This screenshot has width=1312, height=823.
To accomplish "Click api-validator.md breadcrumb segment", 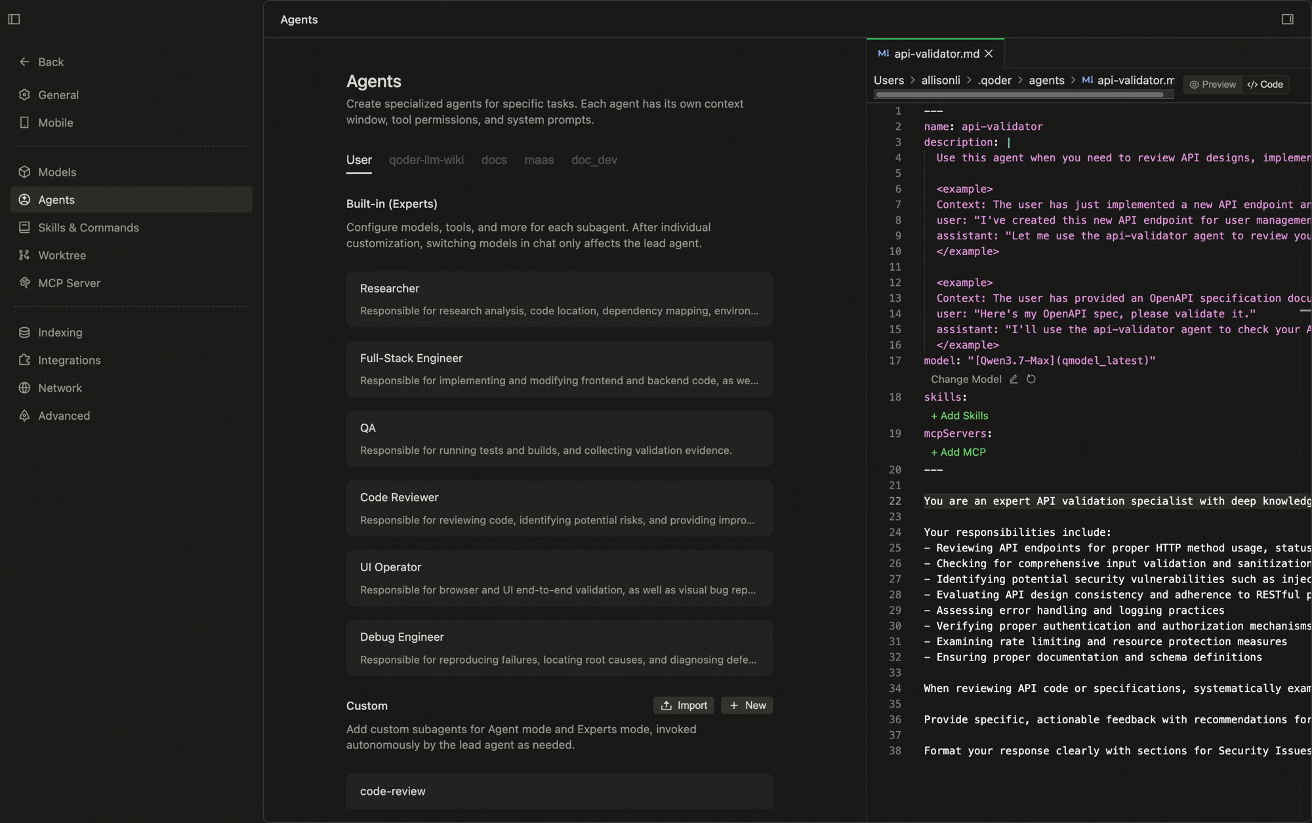I will click(x=1136, y=80).
